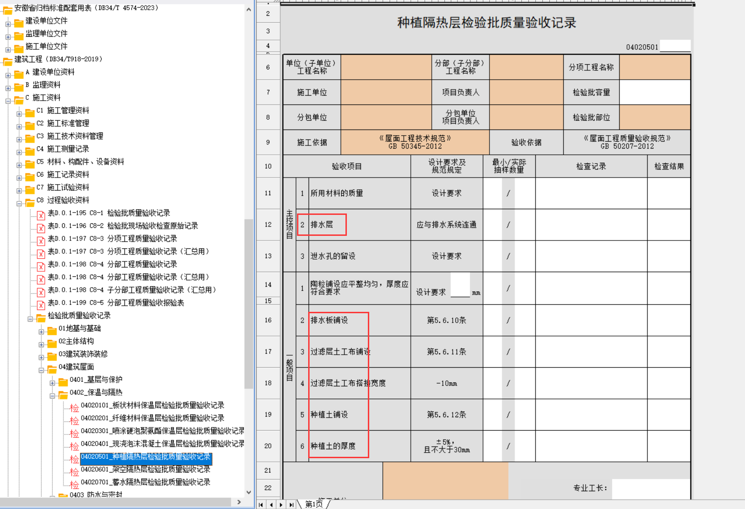Click the red 检 icon for 04020101 record

(x=74, y=407)
